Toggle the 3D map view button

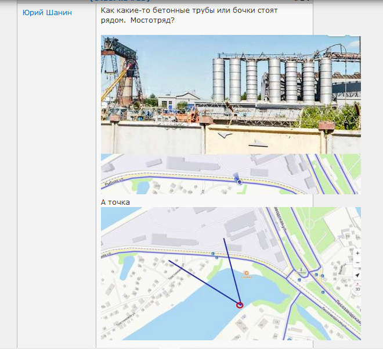click(357, 288)
